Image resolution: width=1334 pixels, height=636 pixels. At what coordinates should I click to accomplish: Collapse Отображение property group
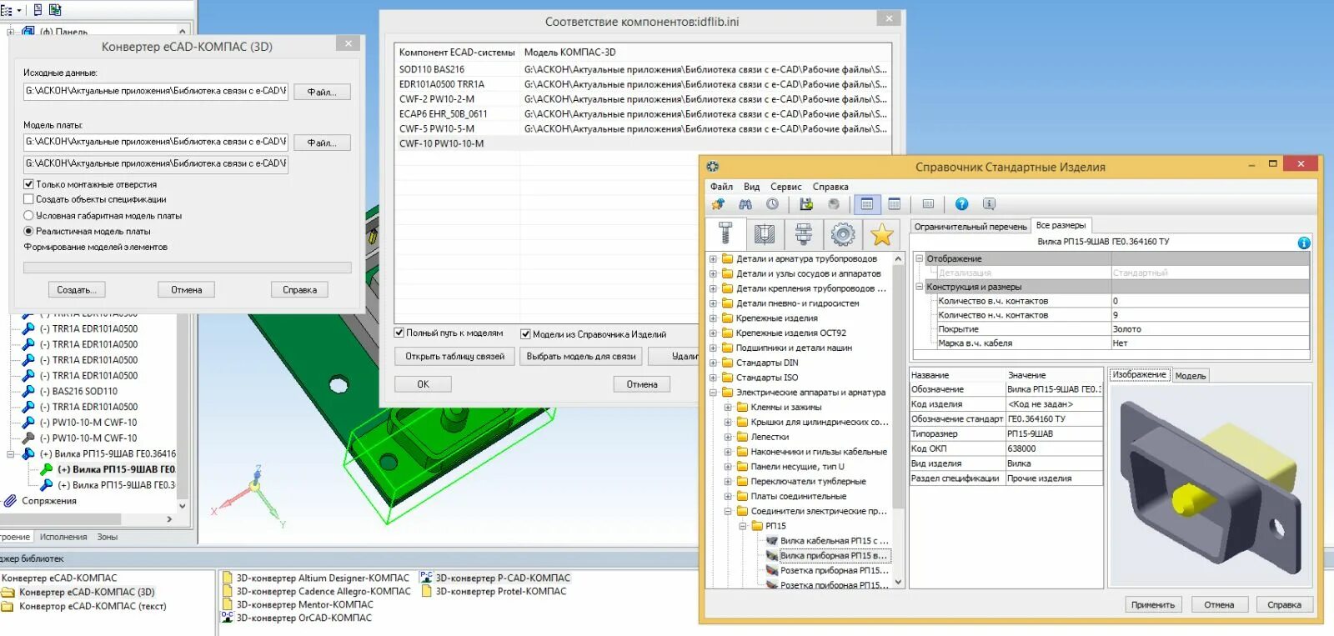tap(920, 258)
